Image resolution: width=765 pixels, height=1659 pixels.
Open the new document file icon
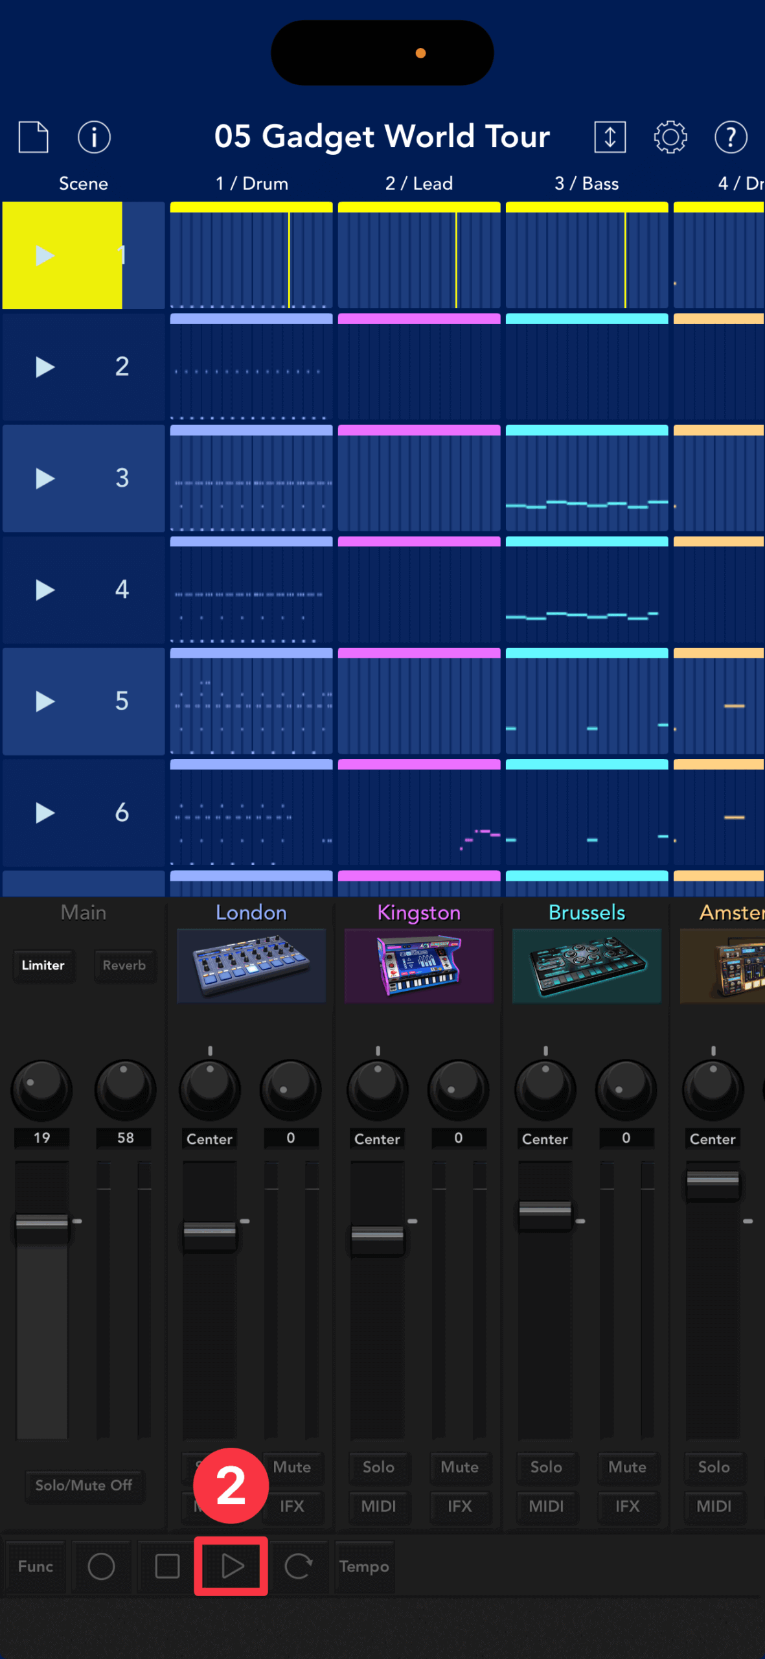tap(33, 137)
